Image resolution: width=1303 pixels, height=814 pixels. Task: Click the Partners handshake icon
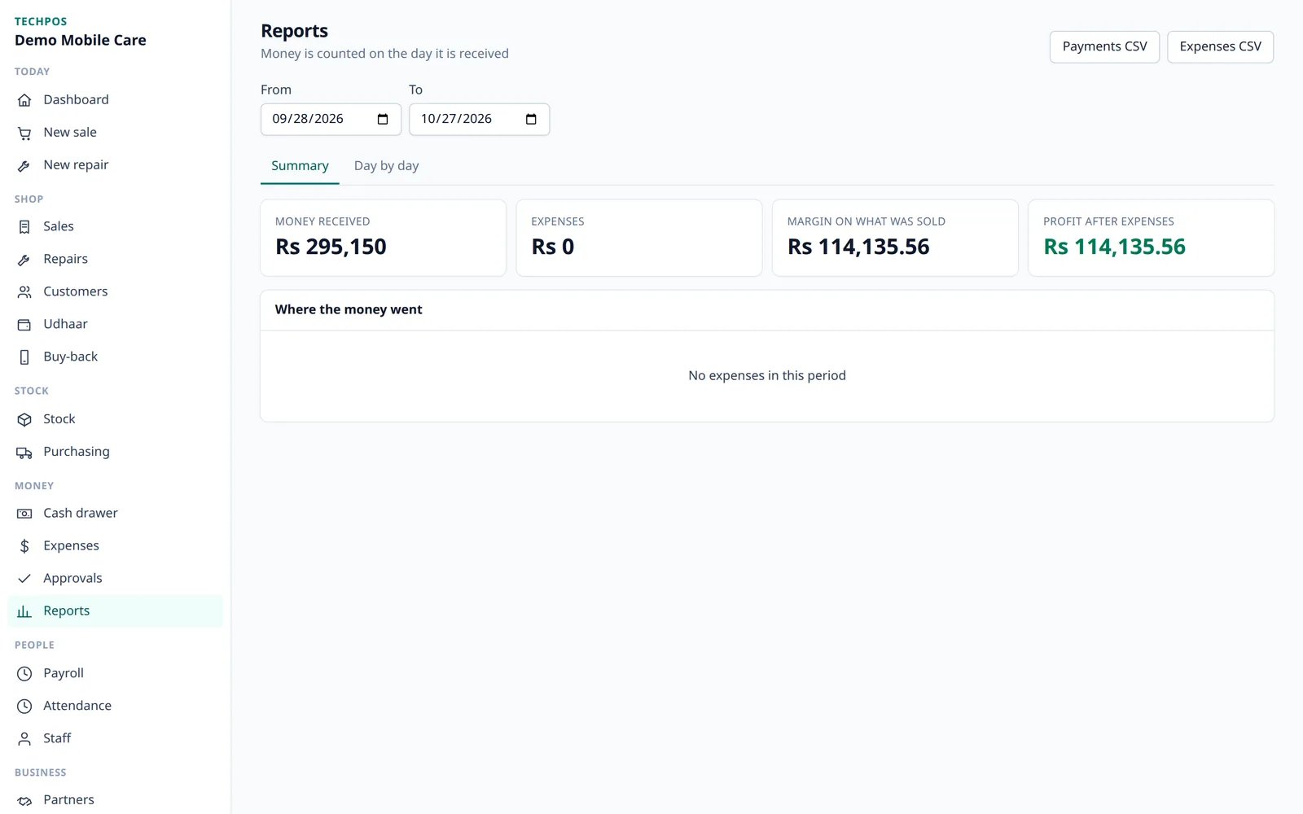point(24,801)
